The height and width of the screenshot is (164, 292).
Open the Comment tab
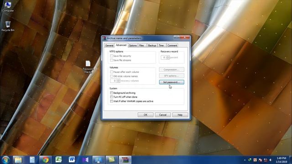click(172, 46)
